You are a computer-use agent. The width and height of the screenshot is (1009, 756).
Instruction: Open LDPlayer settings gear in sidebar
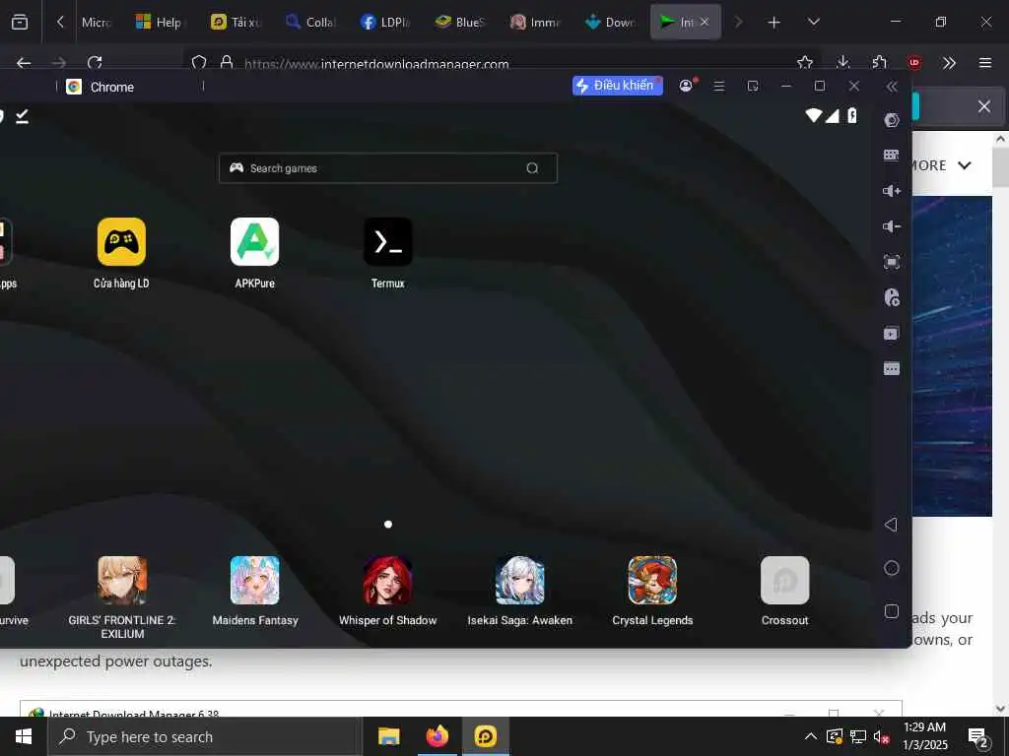click(x=891, y=119)
